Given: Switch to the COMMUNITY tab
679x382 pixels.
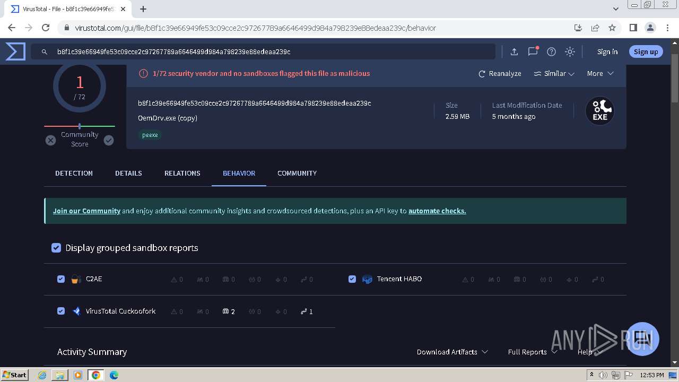Looking at the screenshot, I should (297, 173).
